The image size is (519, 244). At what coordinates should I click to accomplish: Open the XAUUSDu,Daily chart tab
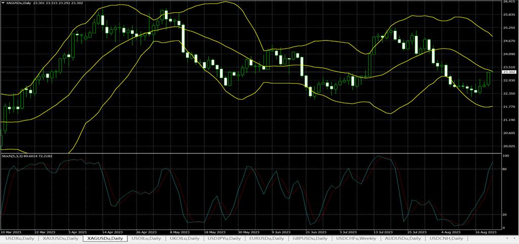coord(61,238)
